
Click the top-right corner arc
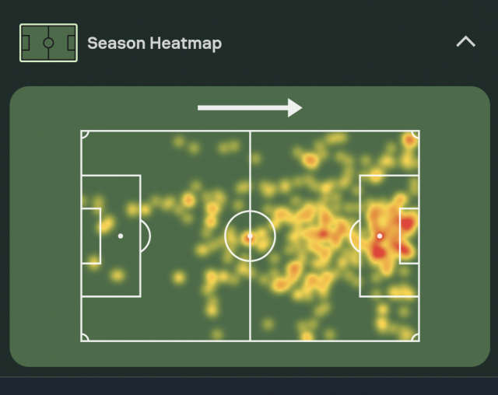(416, 134)
